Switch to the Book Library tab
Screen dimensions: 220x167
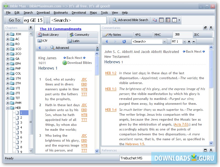(51, 35)
